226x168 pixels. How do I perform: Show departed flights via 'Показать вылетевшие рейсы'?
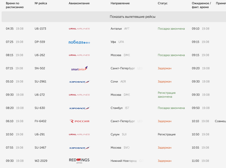tap(132, 17)
